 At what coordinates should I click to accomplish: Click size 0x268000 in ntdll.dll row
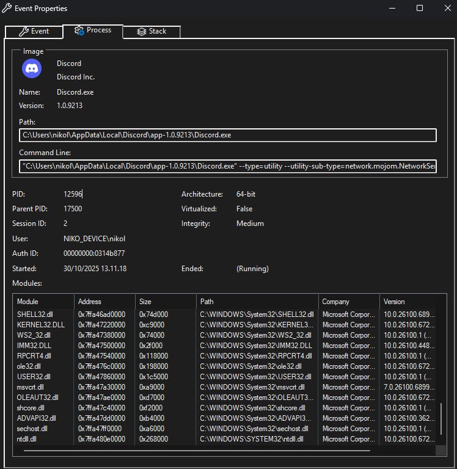pyautogui.click(x=153, y=439)
